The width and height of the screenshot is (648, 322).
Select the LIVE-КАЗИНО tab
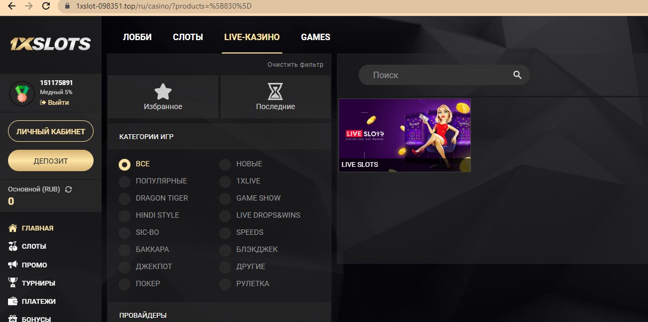[252, 37]
